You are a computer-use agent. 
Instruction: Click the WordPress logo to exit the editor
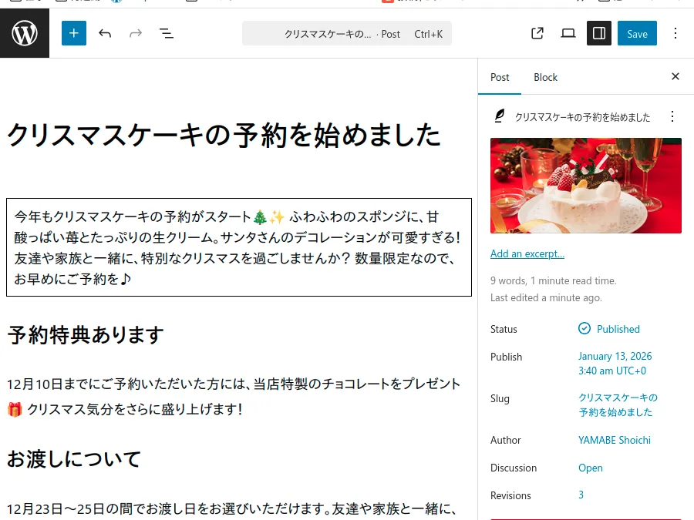point(25,33)
